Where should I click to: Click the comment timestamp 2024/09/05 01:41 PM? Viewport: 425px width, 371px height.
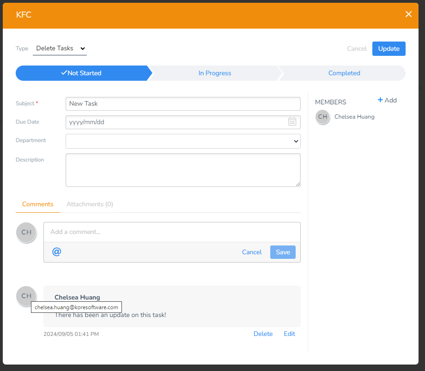(x=71, y=334)
